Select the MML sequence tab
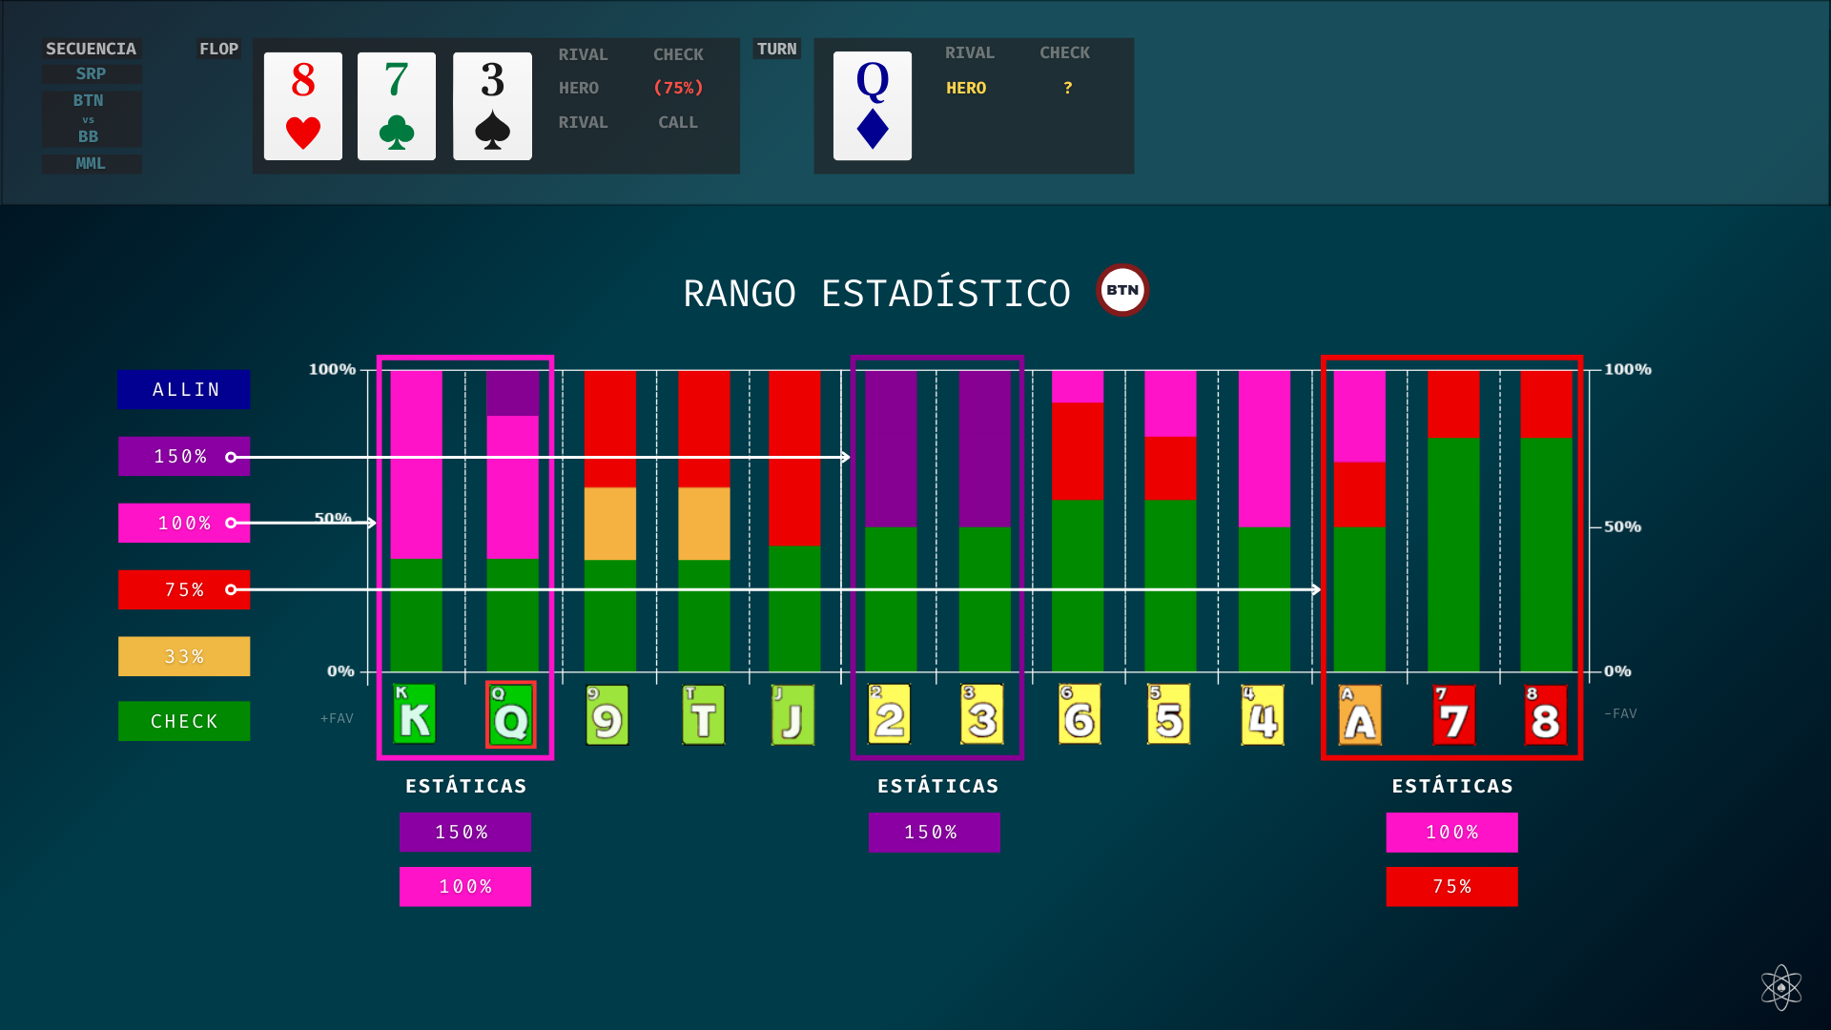This screenshot has width=1831, height=1030. click(92, 163)
